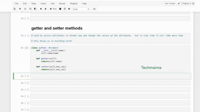Click the In [2] prompt of class cell
Screen dimensions: 200x112
pos(25,48)
